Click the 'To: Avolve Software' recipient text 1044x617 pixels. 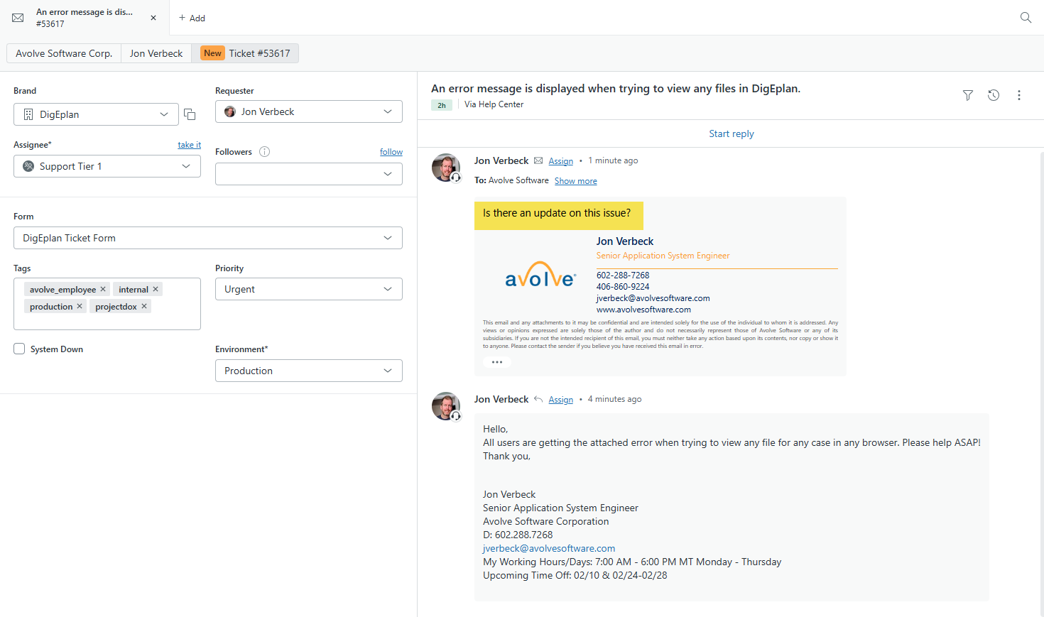click(x=511, y=180)
